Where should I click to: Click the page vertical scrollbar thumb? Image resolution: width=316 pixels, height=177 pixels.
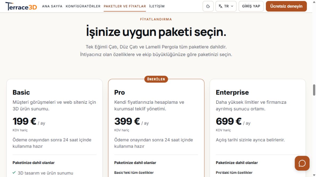tap(314, 90)
